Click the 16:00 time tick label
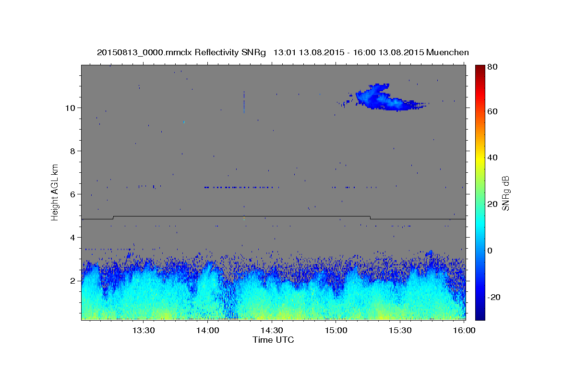The image size is (576, 384). point(464,330)
